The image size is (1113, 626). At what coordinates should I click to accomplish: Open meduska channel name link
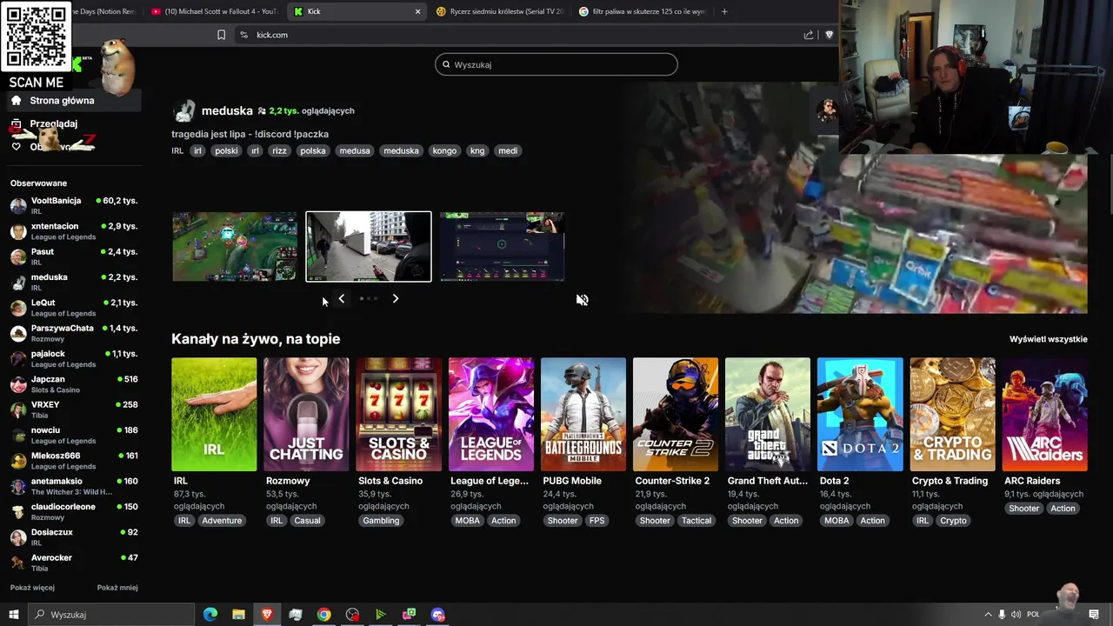coord(227,110)
